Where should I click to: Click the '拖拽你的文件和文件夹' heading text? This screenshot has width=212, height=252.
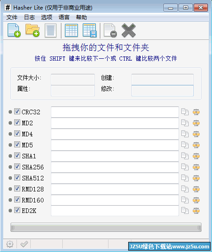point(106,47)
